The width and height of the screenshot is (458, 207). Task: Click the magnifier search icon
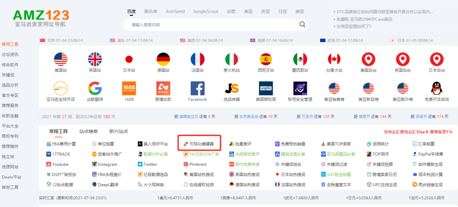coord(302,25)
